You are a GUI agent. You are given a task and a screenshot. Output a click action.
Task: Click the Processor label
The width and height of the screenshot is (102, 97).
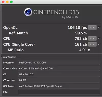pyautogui.click(x=8, y=63)
